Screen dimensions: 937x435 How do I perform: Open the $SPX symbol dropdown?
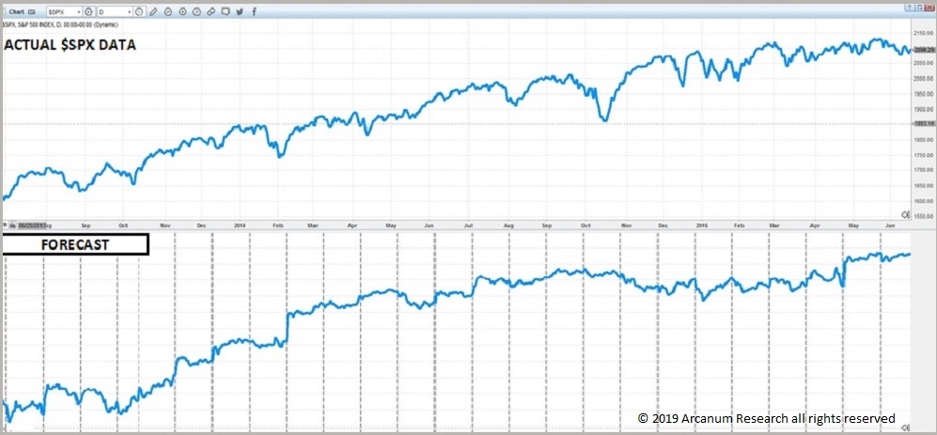(x=77, y=12)
